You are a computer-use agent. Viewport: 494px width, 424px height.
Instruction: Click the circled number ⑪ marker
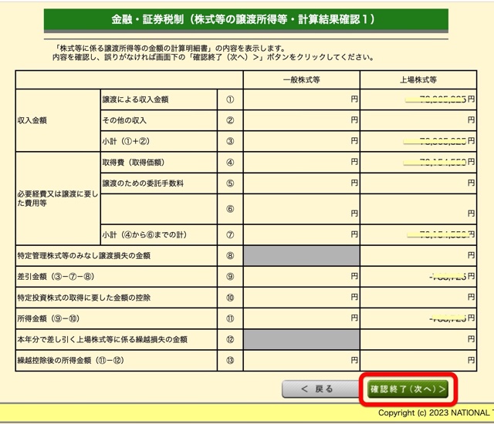[229, 318]
